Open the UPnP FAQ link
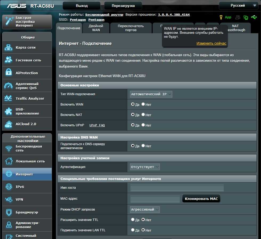The width and height of the screenshot is (261, 239). point(97,125)
